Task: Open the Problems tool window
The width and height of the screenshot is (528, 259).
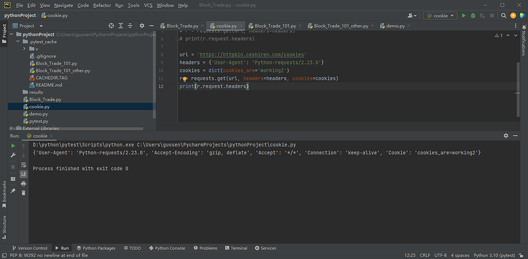Action: coord(205,248)
